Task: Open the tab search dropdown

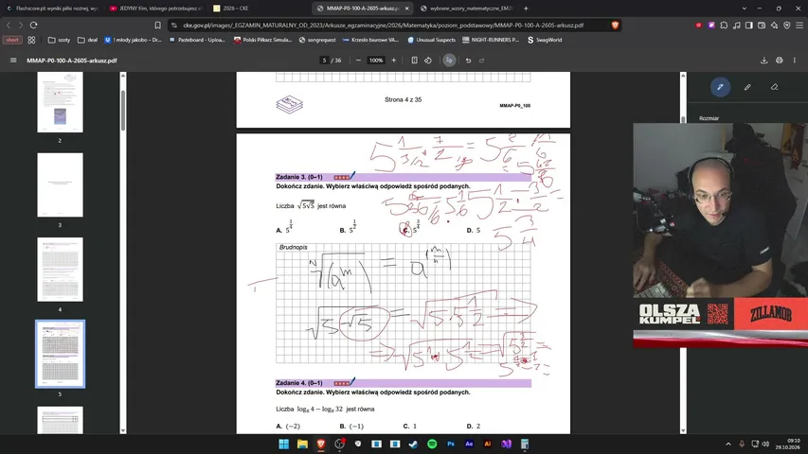Action: [x=745, y=9]
